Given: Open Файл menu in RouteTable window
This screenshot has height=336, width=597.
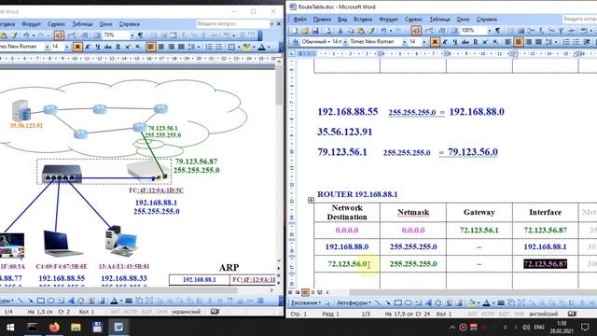Looking at the screenshot, I should [299, 19].
